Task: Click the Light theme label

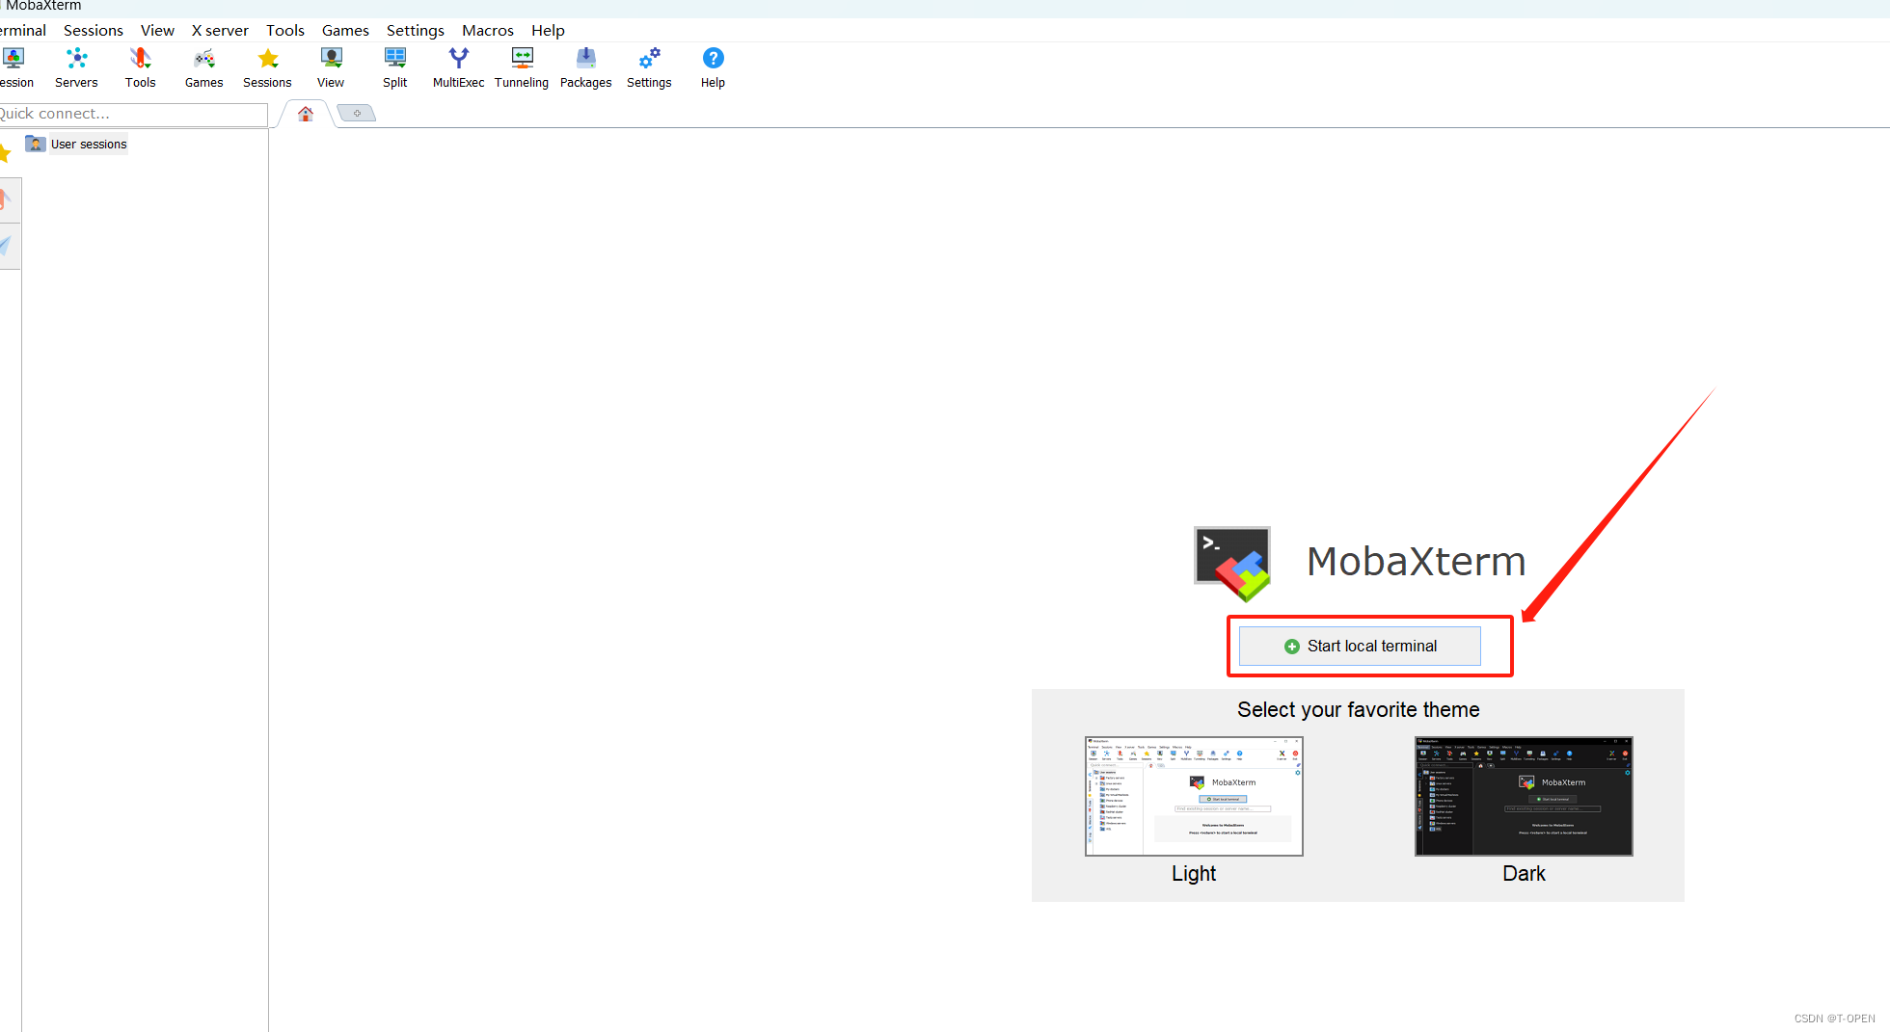Action: click(1194, 874)
